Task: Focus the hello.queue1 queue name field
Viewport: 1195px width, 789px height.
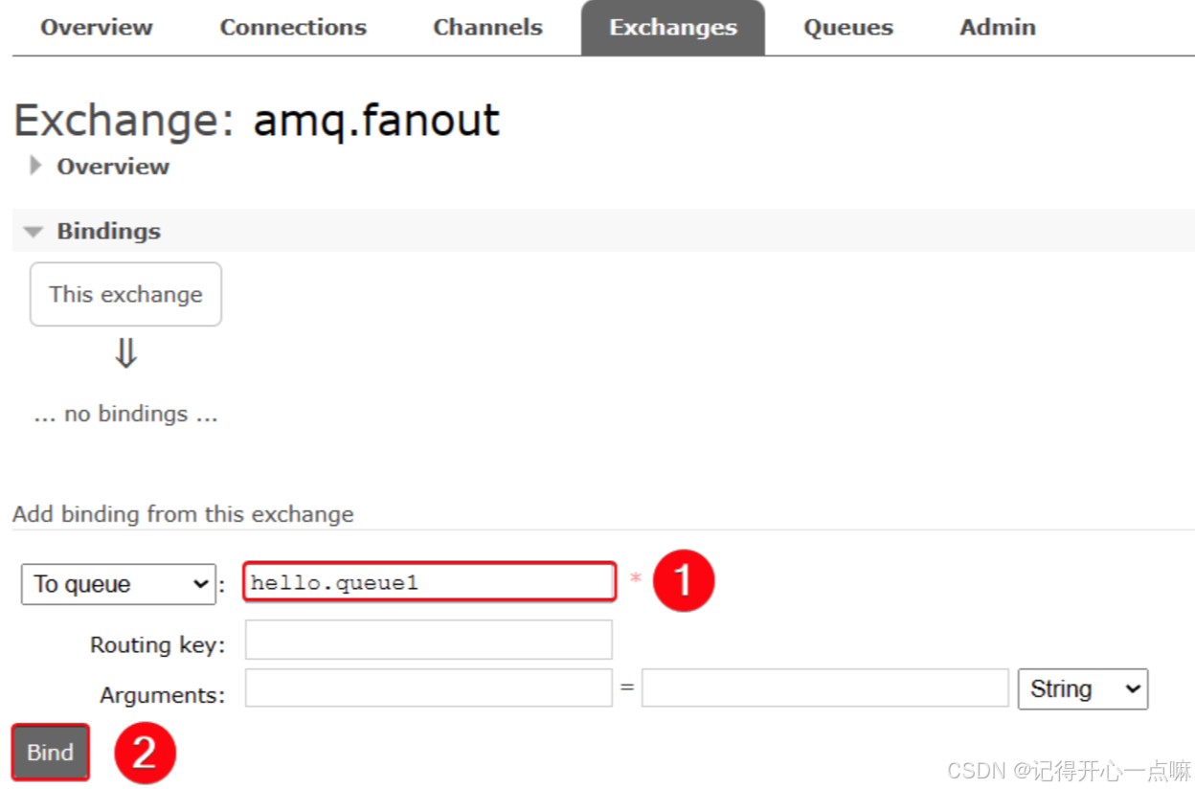Action: (429, 582)
